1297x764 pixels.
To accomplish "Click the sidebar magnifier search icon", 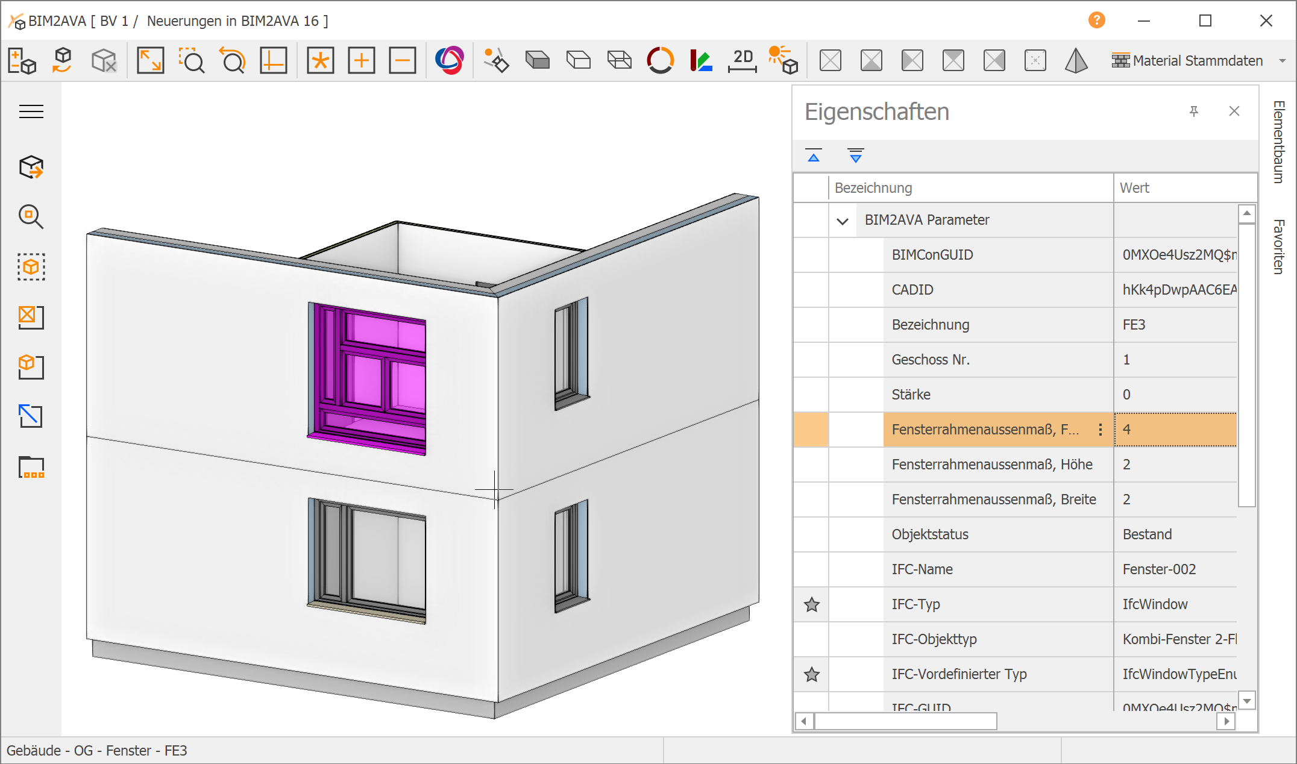I will coord(31,217).
